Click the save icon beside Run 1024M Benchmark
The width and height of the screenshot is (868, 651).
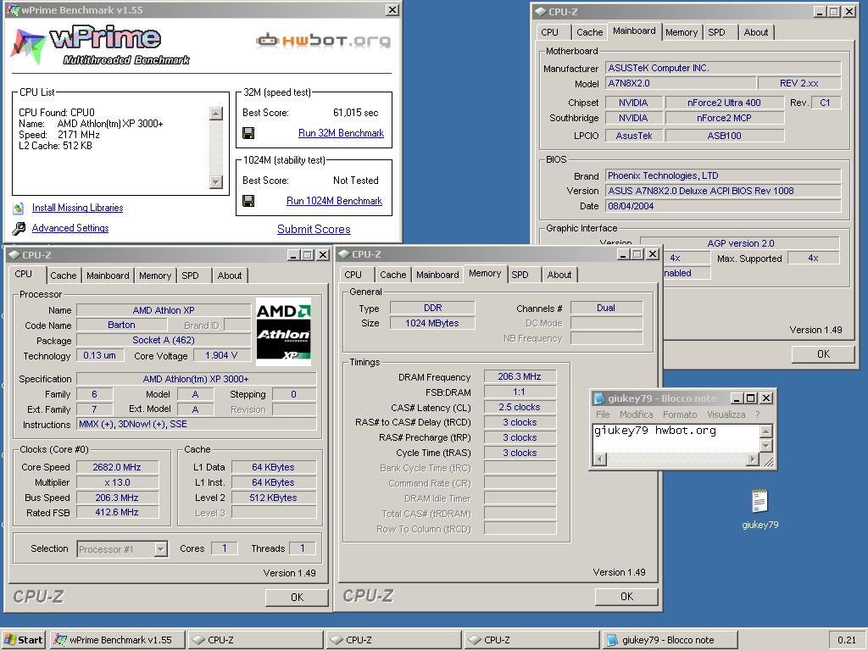(248, 201)
